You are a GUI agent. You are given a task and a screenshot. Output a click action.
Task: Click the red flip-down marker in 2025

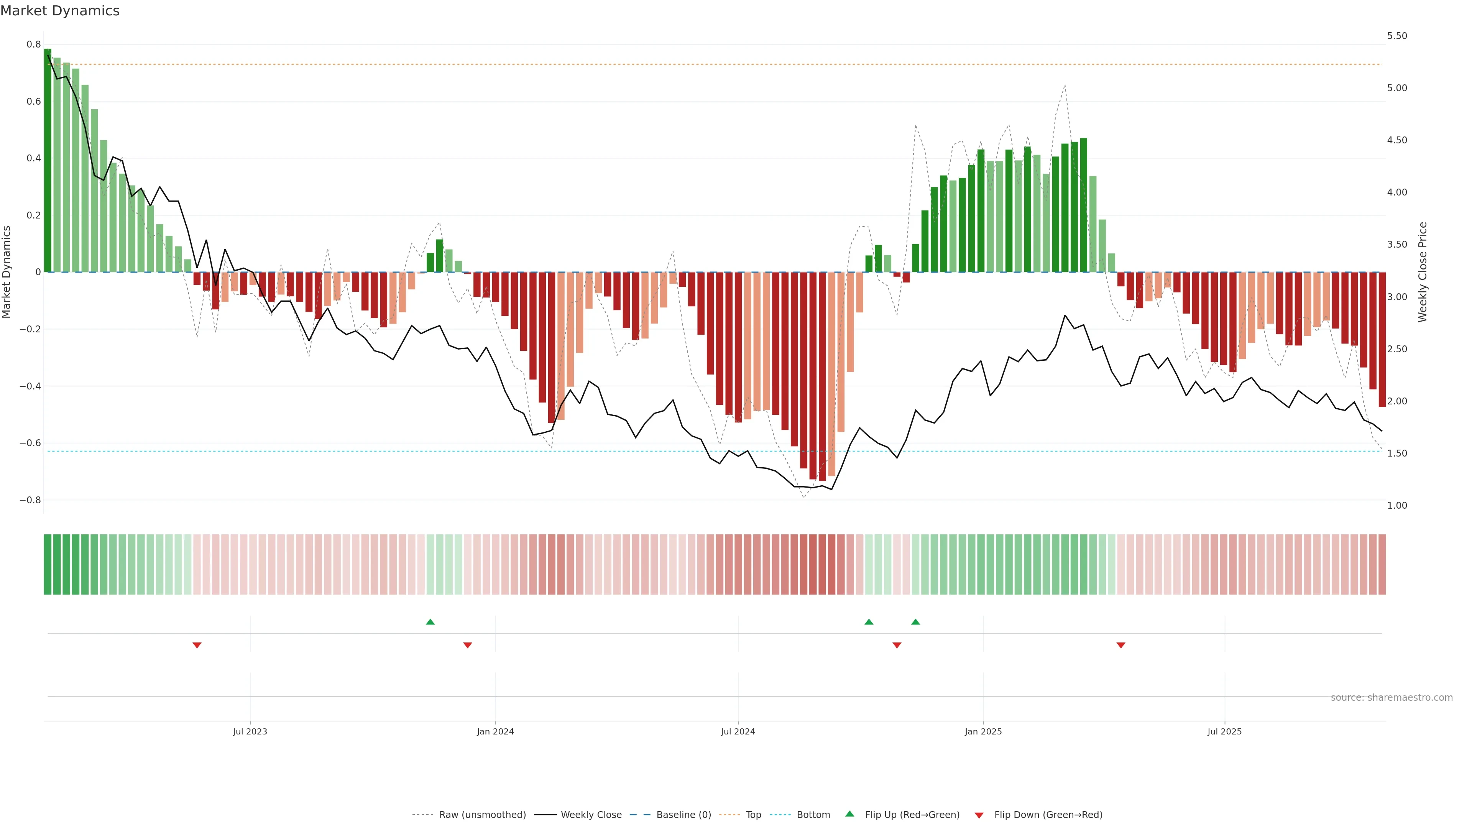(1120, 645)
